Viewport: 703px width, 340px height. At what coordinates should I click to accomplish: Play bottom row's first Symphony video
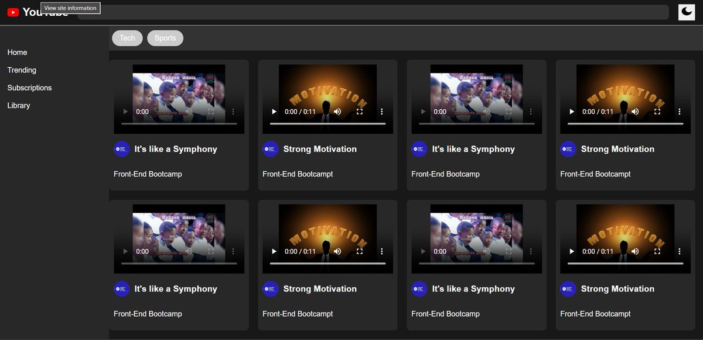click(125, 251)
